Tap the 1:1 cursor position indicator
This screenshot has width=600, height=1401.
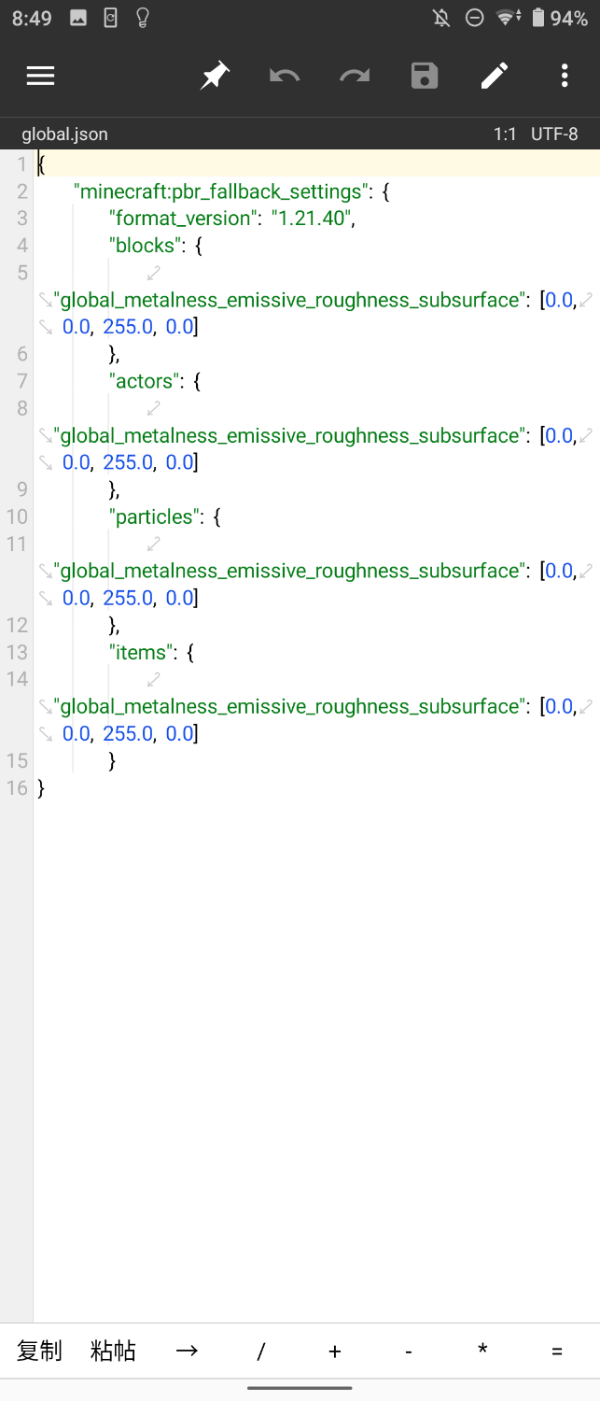coord(505,134)
